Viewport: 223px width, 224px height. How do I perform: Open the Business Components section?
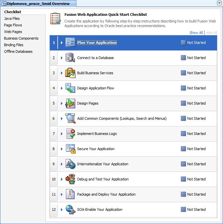pos(21,38)
